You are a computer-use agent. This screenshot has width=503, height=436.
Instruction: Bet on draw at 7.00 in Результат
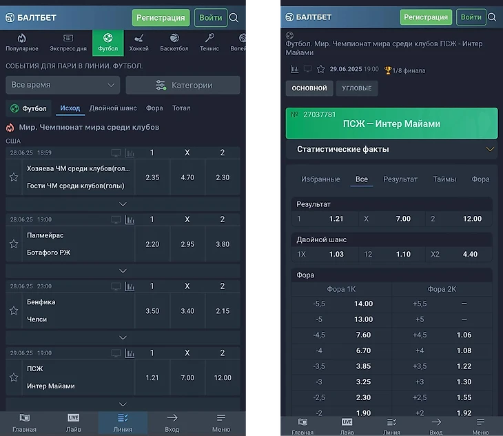point(391,219)
